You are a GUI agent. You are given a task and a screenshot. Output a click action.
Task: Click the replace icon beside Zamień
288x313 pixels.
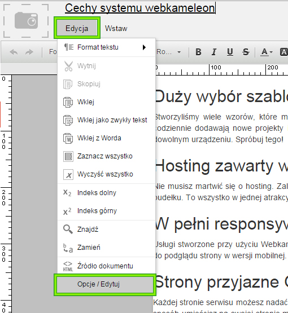(68, 248)
